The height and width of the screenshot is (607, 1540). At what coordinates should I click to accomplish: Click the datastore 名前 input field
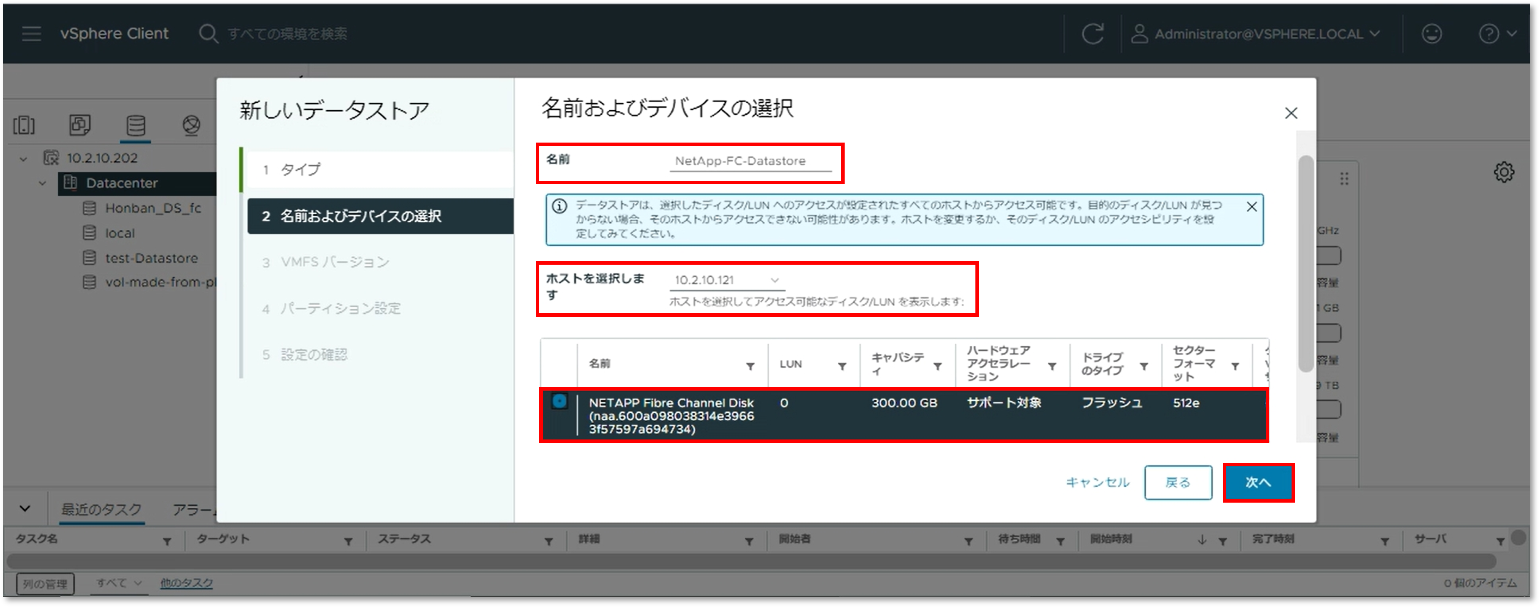750,161
